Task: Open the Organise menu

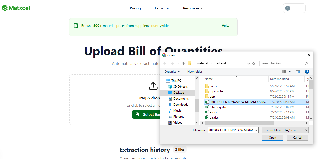Action: pyautogui.click(x=172, y=72)
